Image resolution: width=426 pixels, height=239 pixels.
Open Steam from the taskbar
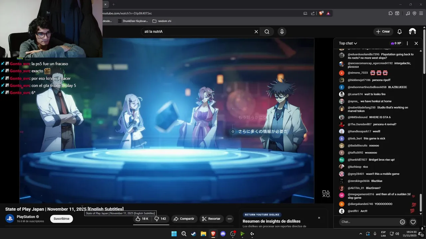click(x=193, y=234)
